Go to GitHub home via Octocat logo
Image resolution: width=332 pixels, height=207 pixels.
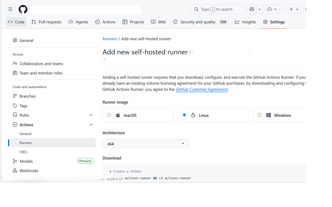[x=23, y=9]
